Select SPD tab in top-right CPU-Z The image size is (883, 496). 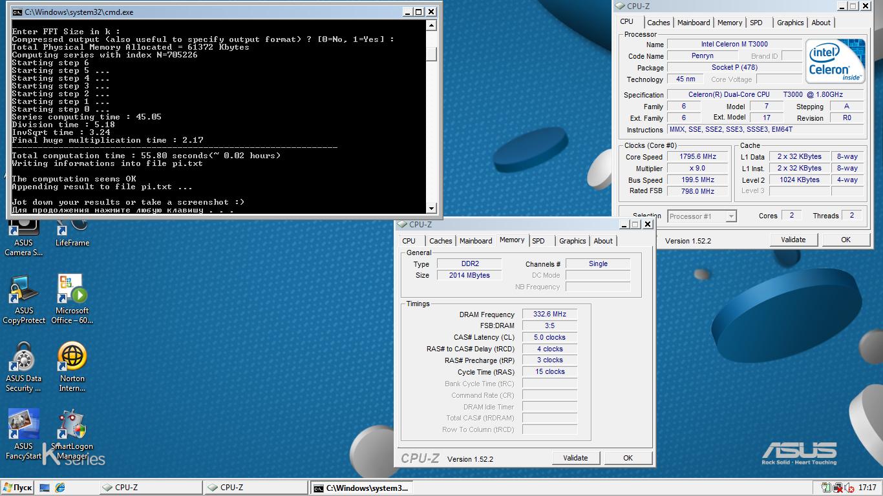(x=756, y=23)
